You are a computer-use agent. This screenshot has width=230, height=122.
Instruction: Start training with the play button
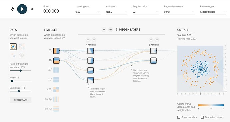tap(22, 9)
